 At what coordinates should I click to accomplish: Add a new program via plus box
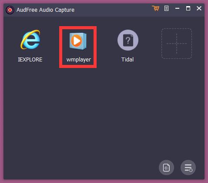click(x=177, y=44)
